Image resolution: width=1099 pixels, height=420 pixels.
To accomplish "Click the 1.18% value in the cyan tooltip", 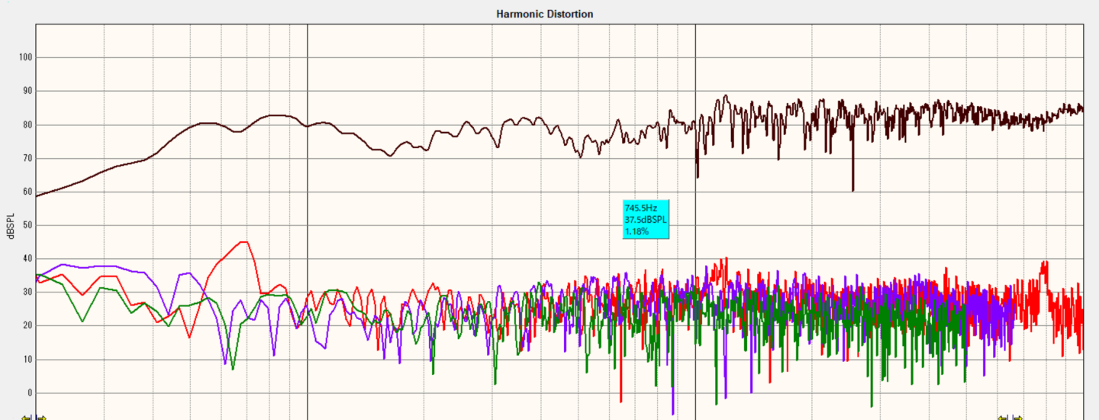I will pyautogui.click(x=637, y=231).
